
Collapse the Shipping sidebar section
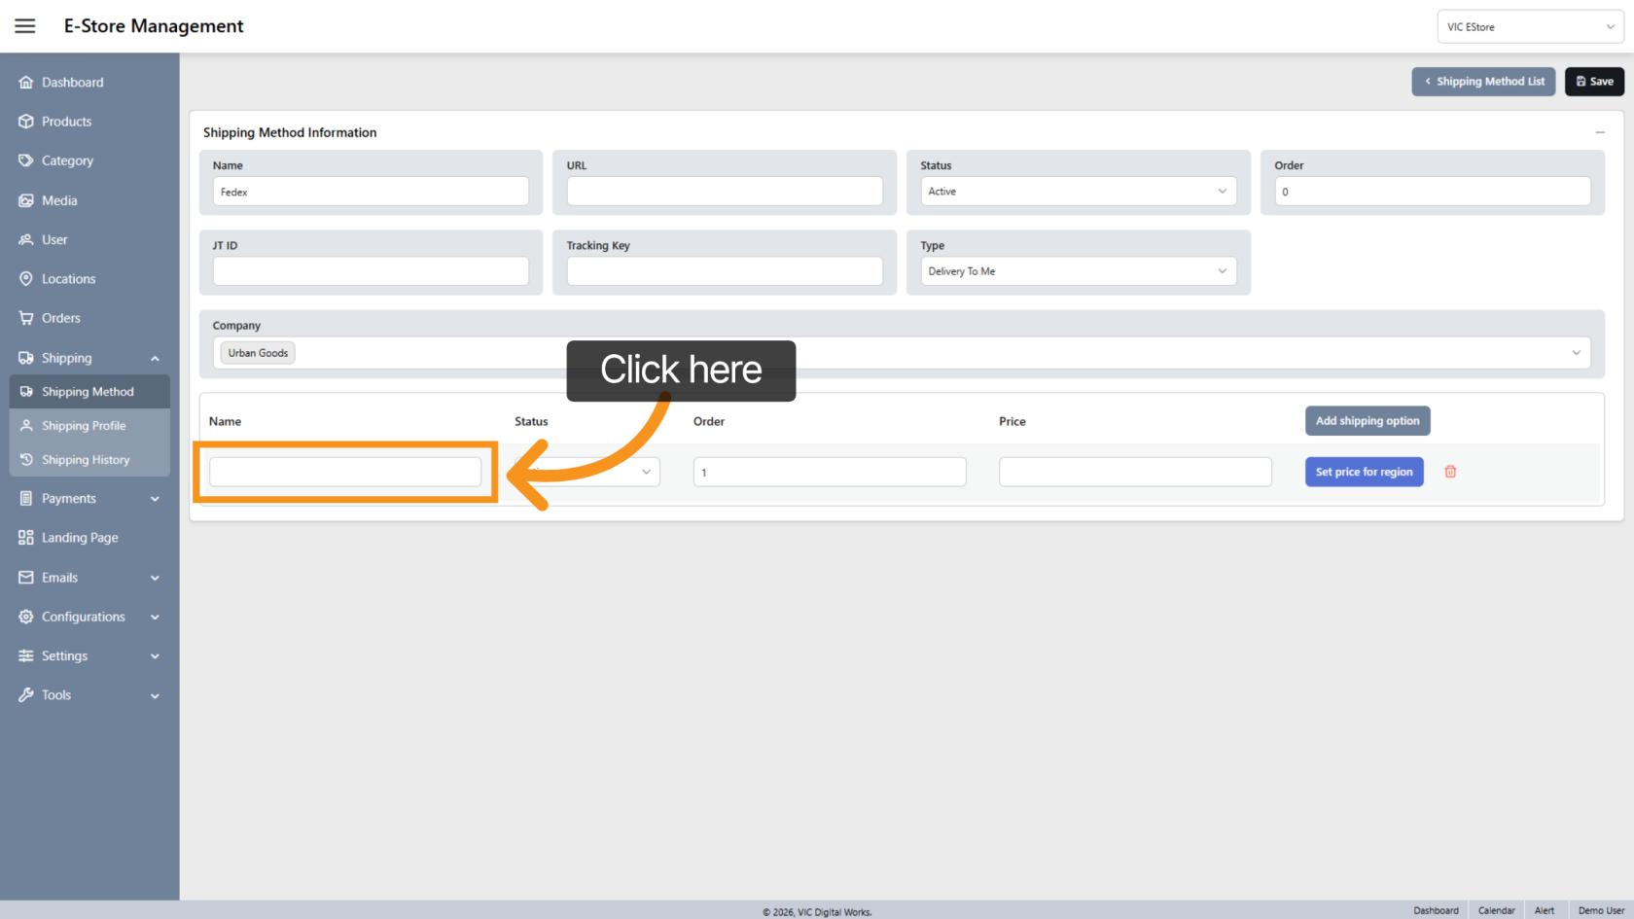(155, 358)
